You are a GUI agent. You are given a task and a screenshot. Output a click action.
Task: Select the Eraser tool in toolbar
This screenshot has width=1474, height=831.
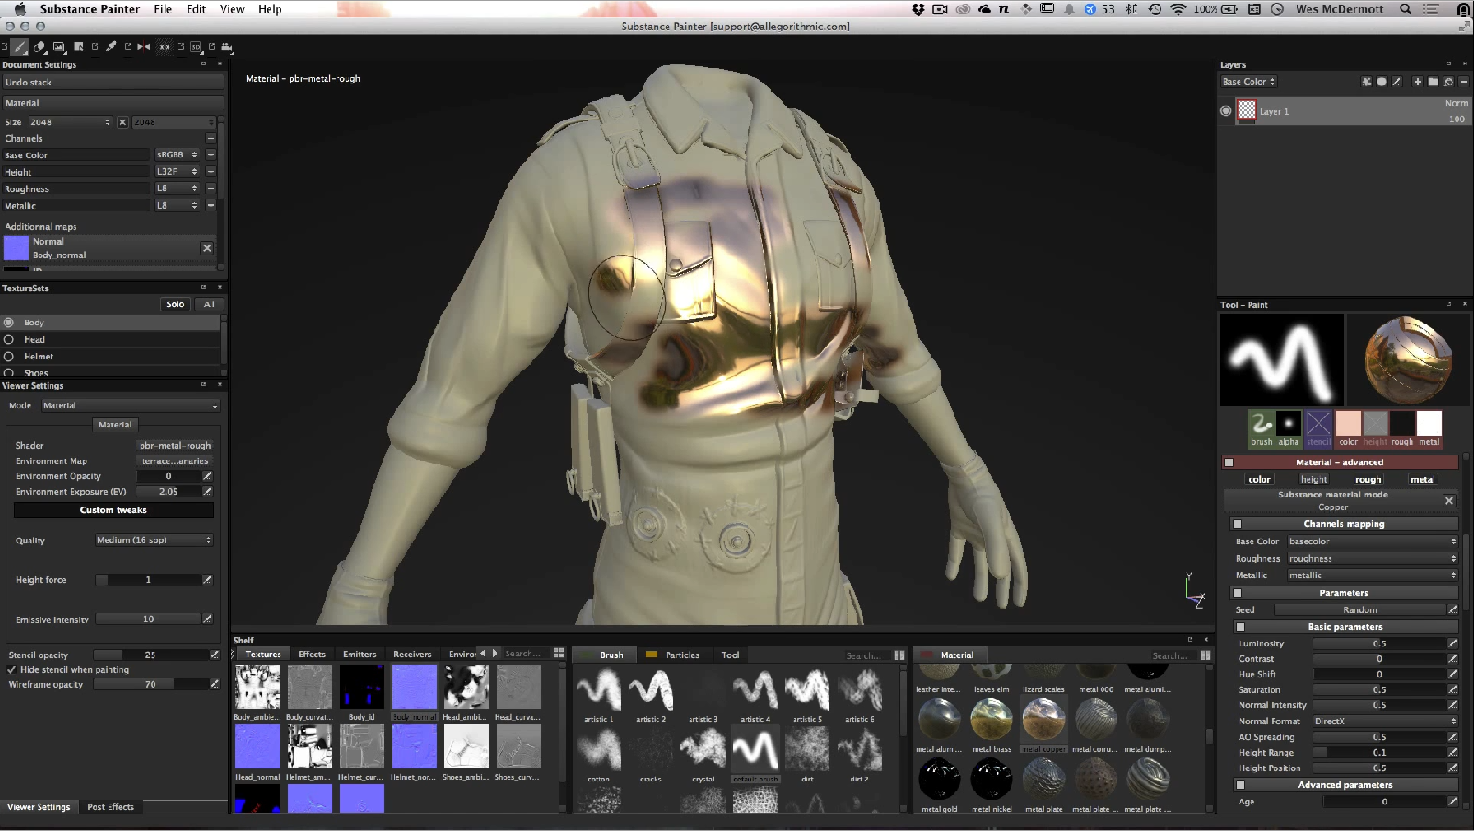click(x=39, y=47)
